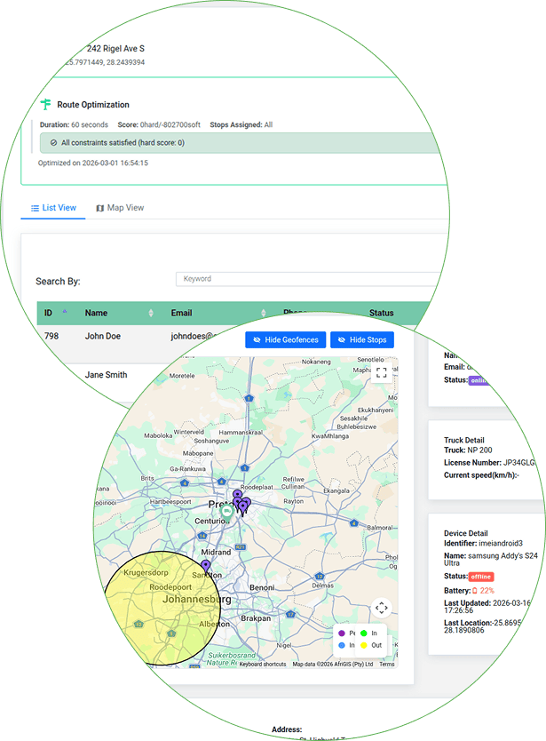Sort the table by ID column

pyautogui.click(x=64, y=313)
